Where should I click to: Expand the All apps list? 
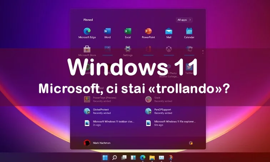[184, 20]
